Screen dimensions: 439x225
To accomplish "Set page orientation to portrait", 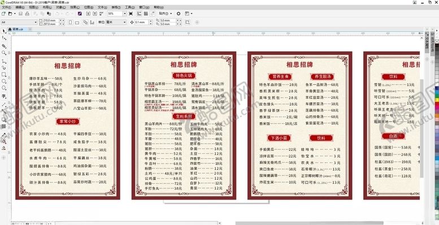I will (x=70, y=22).
